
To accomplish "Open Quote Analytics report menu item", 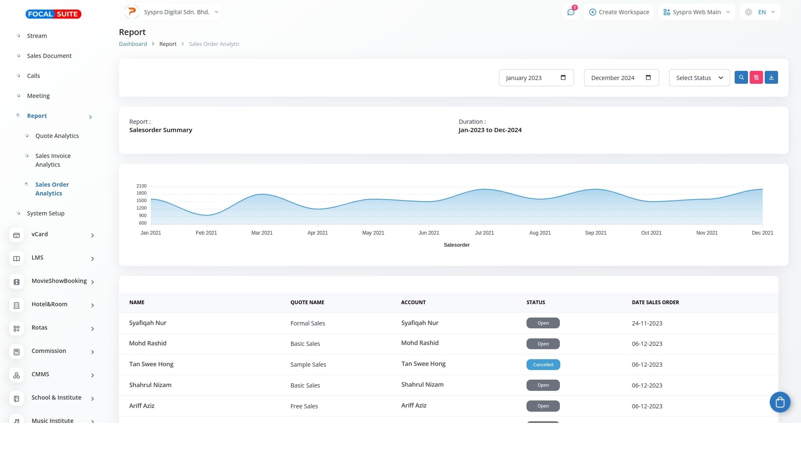I will [57, 136].
